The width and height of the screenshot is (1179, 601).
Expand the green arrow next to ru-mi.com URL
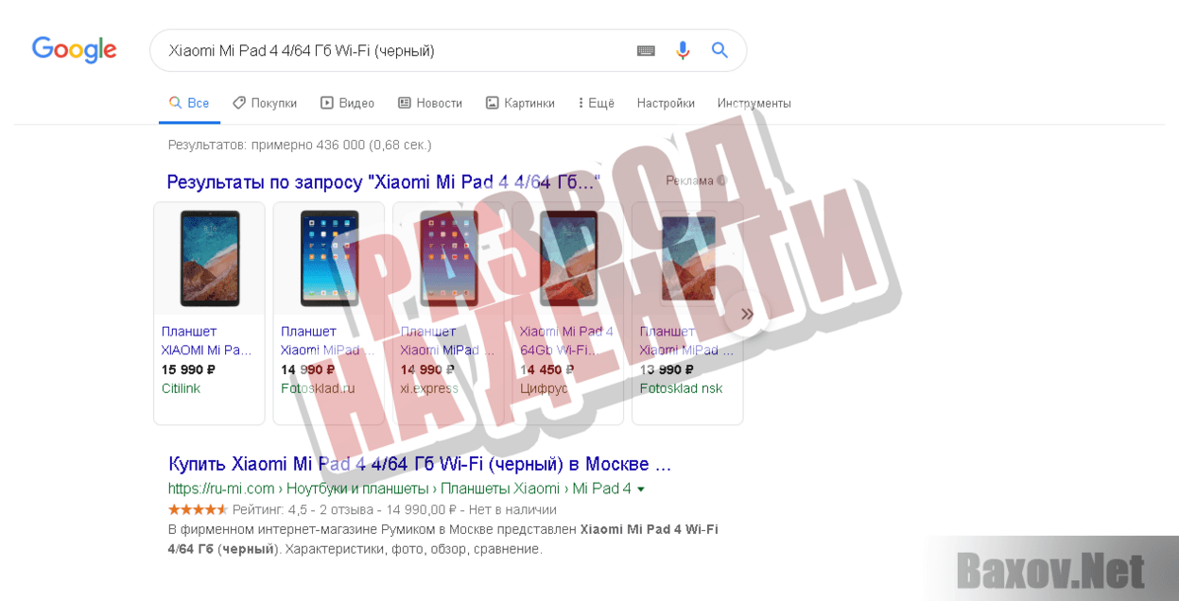[x=641, y=489]
